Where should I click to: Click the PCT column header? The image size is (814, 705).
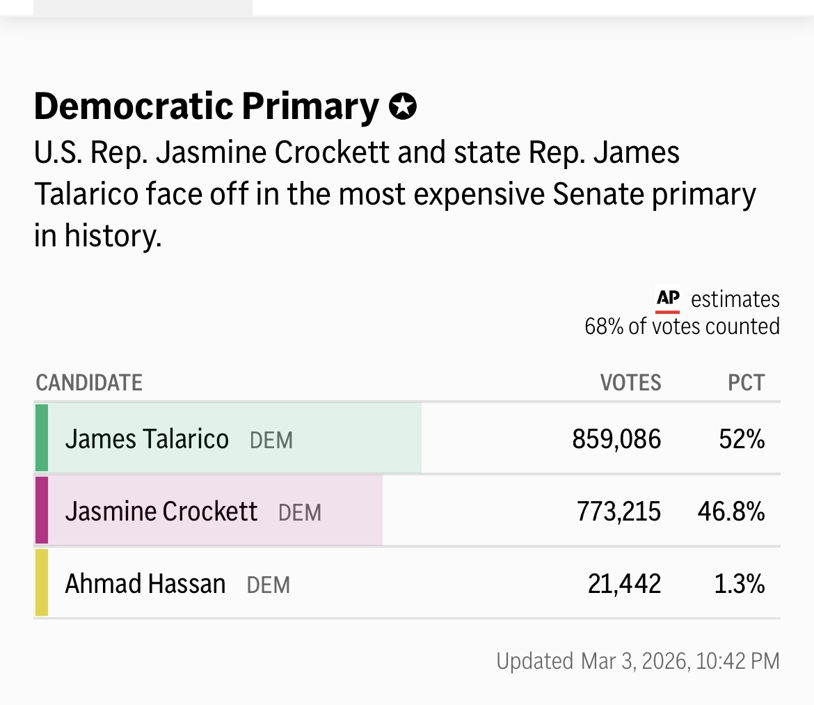[x=746, y=383]
